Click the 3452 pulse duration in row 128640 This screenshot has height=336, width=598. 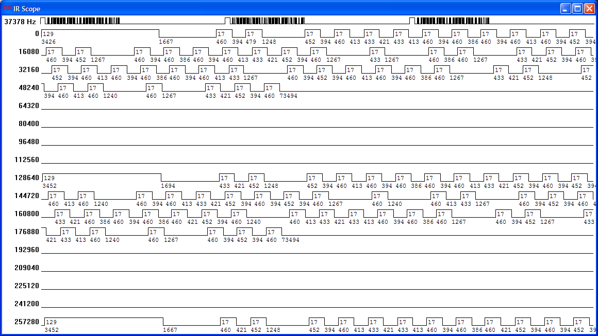click(49, 186)
